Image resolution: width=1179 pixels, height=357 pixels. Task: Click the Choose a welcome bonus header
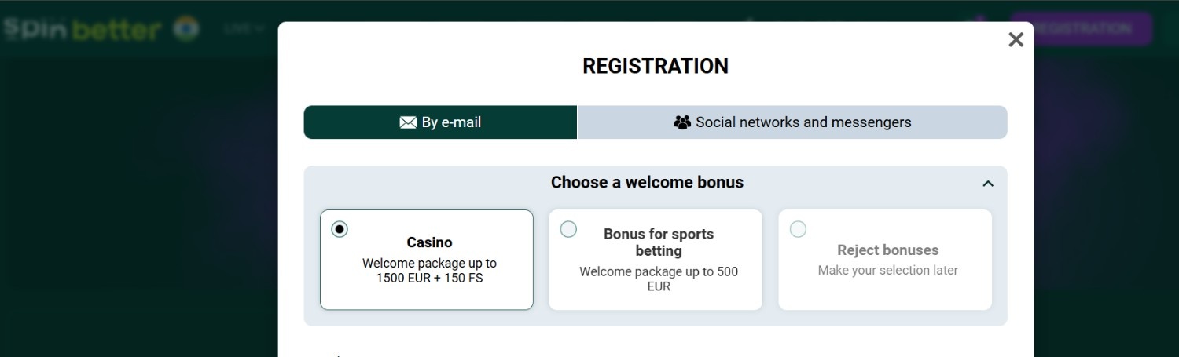click(647, 182)
